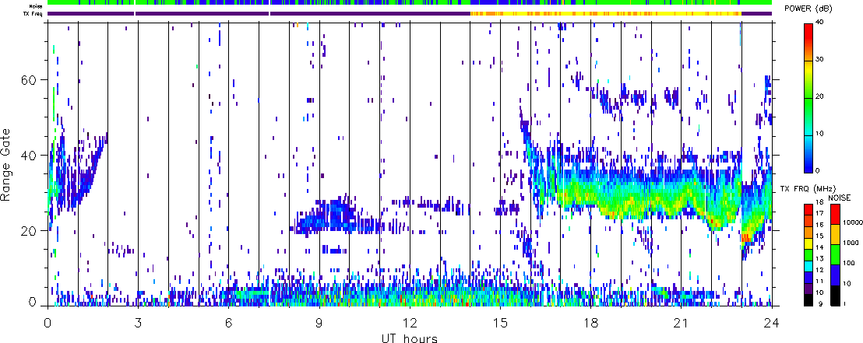Click the x-axis tick label "24"
The height and width of the screenshot is (343, 863).
click(x=772, y=323)
